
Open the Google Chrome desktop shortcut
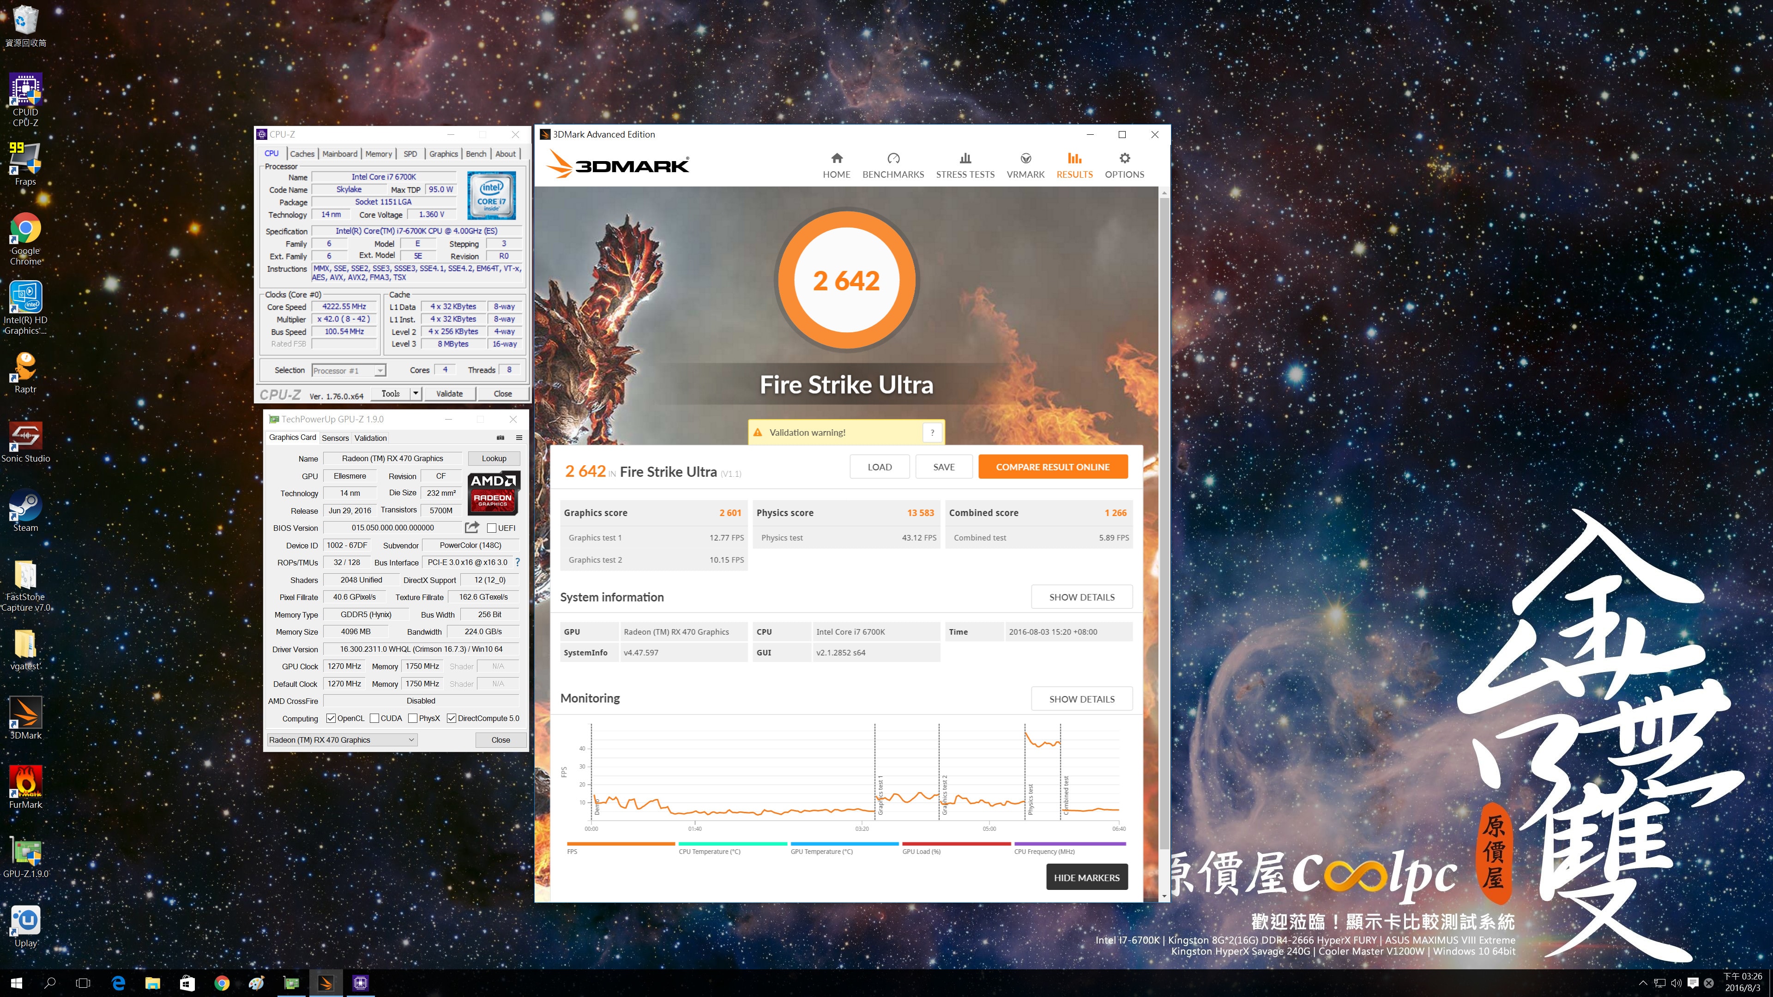(x=25, y=239)
